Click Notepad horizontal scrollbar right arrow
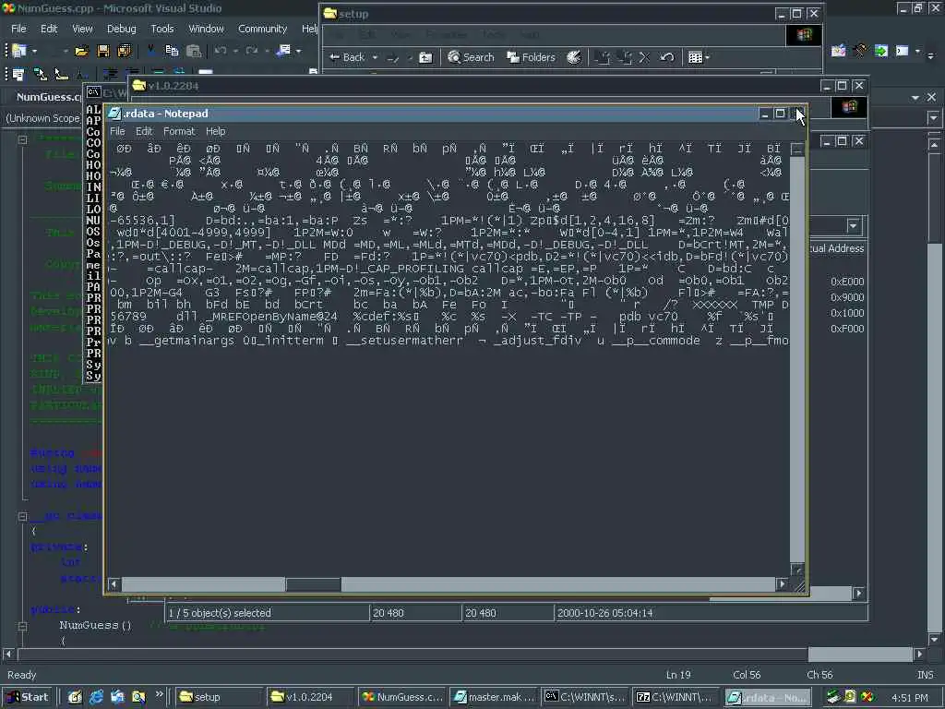Viewport: 945px width, 709px height. coord(782,583)
